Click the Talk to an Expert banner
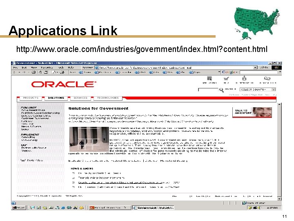Image resolution: width=294 pixels, height=221 pixels. pos(252,112)
